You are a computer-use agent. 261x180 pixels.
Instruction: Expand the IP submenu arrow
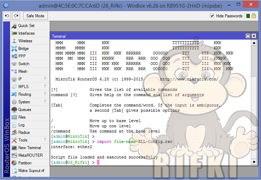tap(46, 78)
